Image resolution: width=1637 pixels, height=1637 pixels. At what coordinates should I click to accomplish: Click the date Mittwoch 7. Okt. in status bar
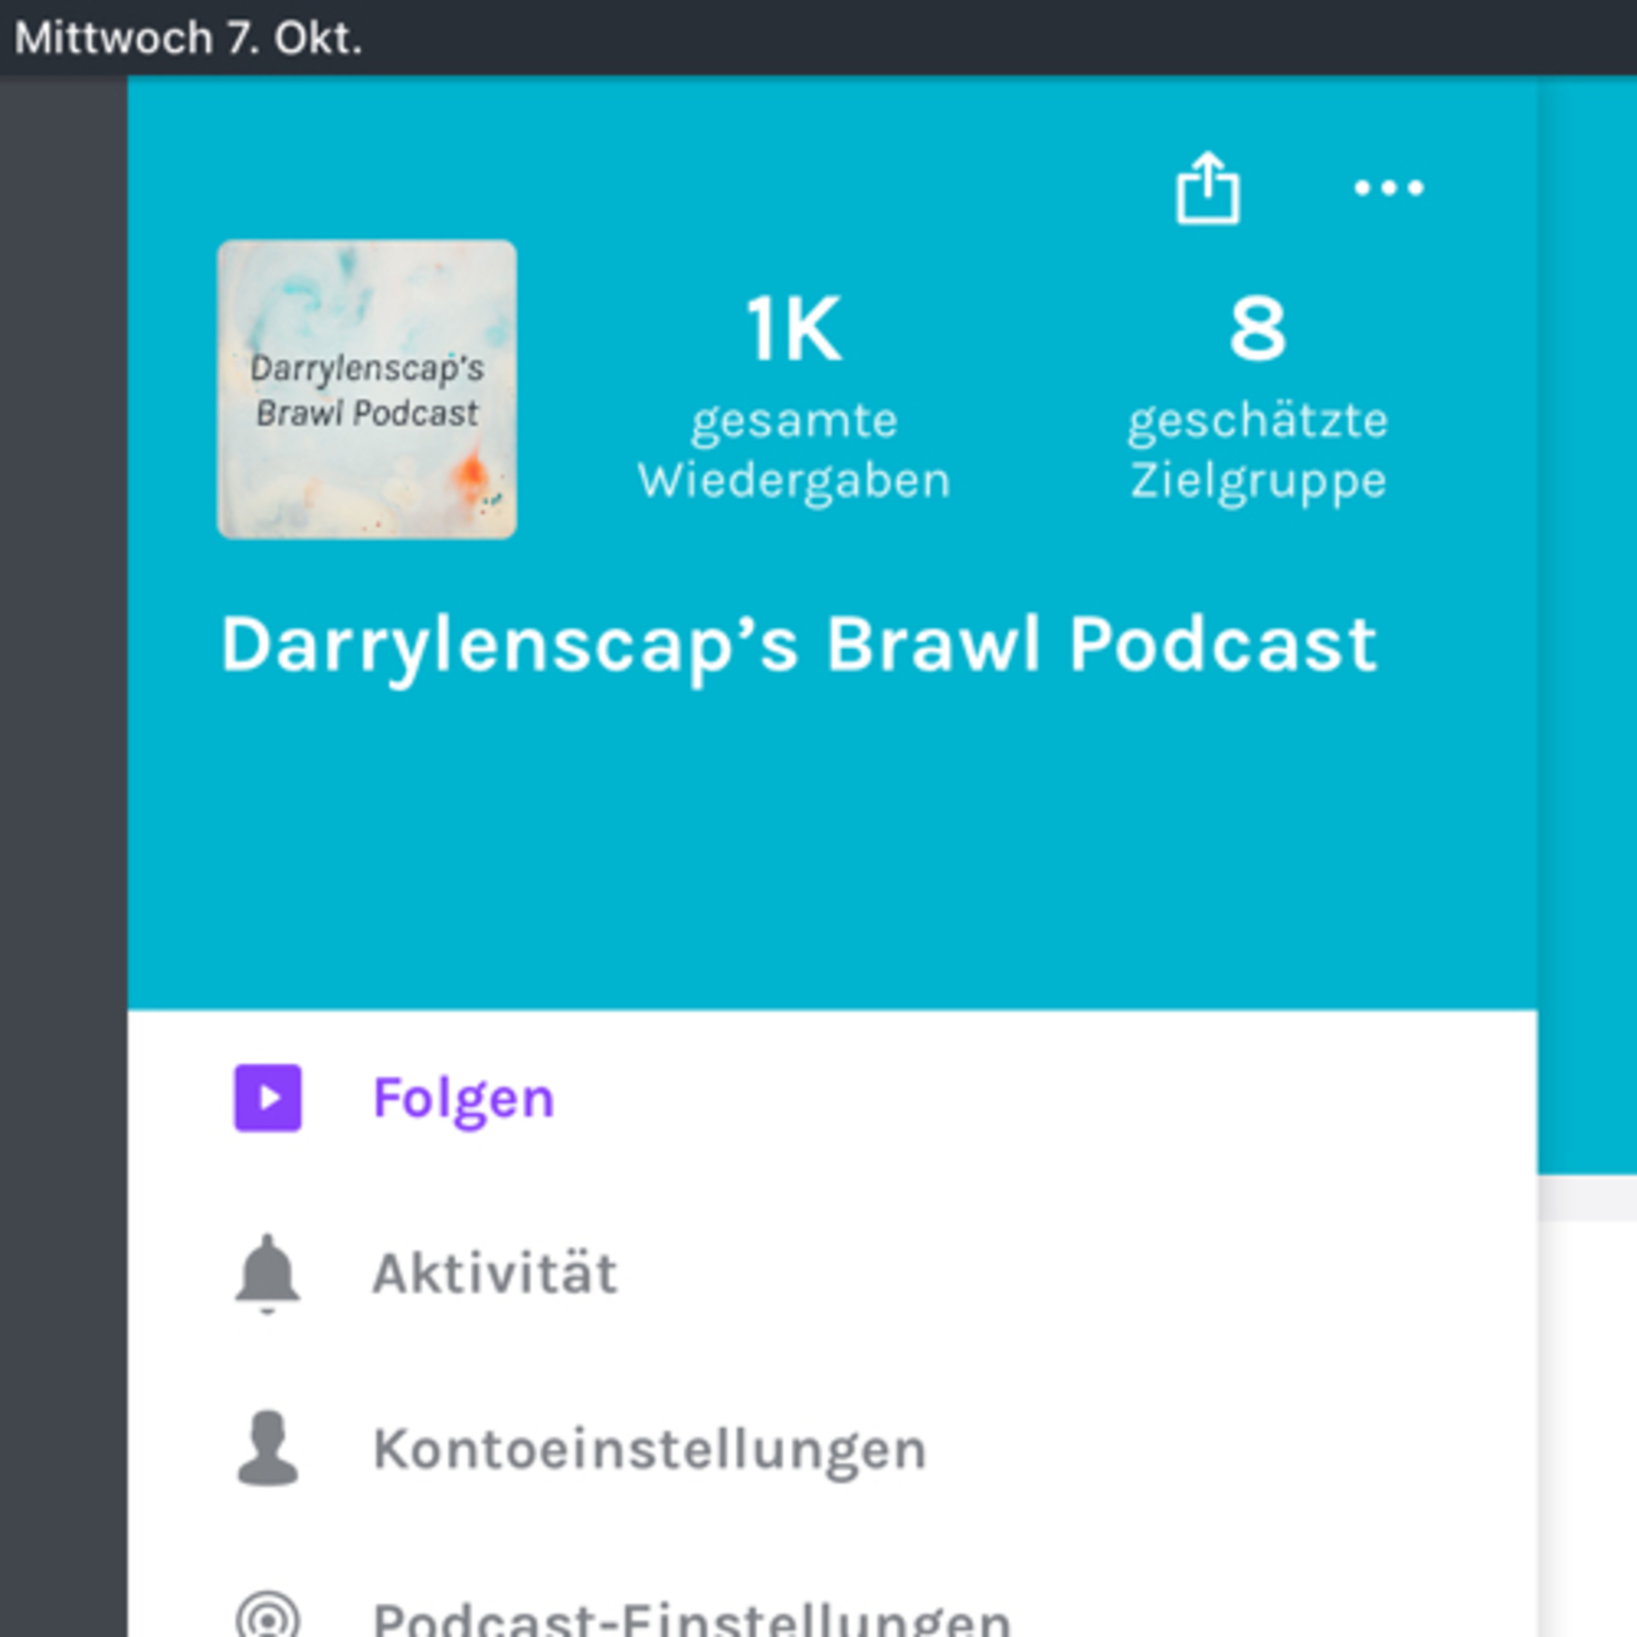[189, 38]
